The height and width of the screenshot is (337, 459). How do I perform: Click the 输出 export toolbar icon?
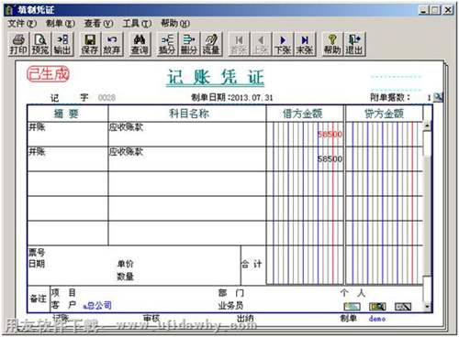tap(62, 44)
